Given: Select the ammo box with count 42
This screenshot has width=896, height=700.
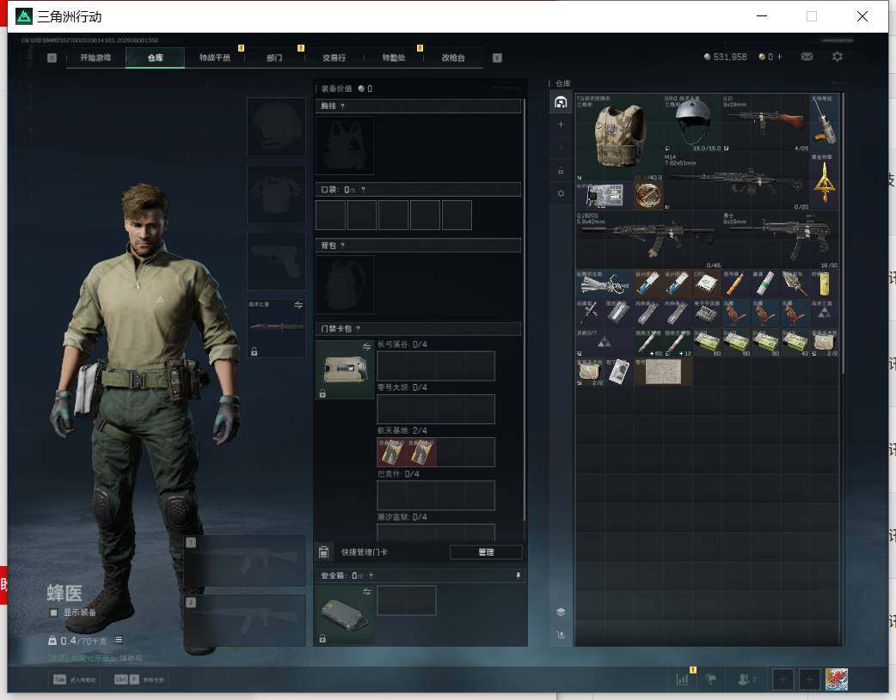Looking at the screenshot, I should coord(795,343).
